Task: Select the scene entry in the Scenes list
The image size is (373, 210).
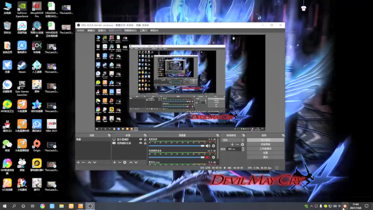Action: [x=93, y=139]
